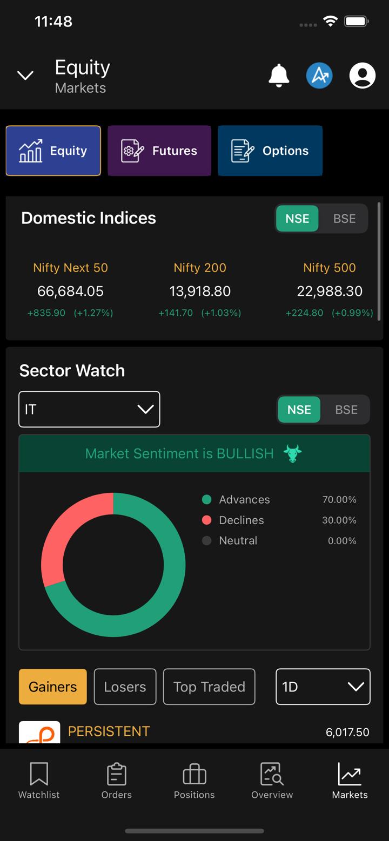Tap the blue compass logo icon
The width and height of the screenshot is (389, 841).
click(319, 76)
